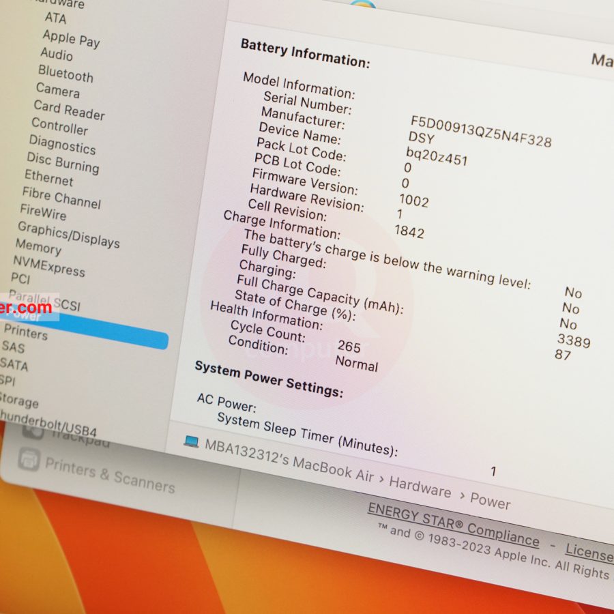Click serial number F5D00913QZ5N4F328

click(481, 132)
